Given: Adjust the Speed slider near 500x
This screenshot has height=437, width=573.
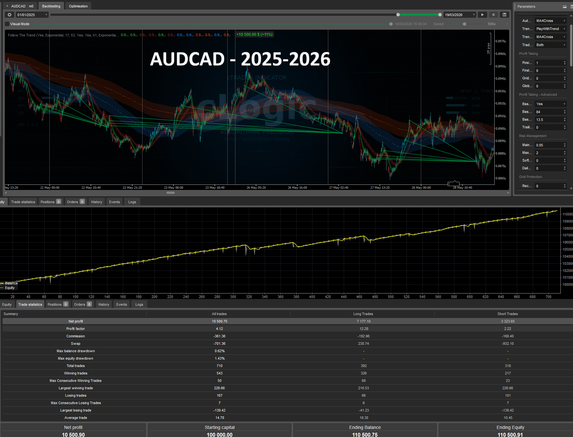Looking at the screenshot, I should coord(464,24).
